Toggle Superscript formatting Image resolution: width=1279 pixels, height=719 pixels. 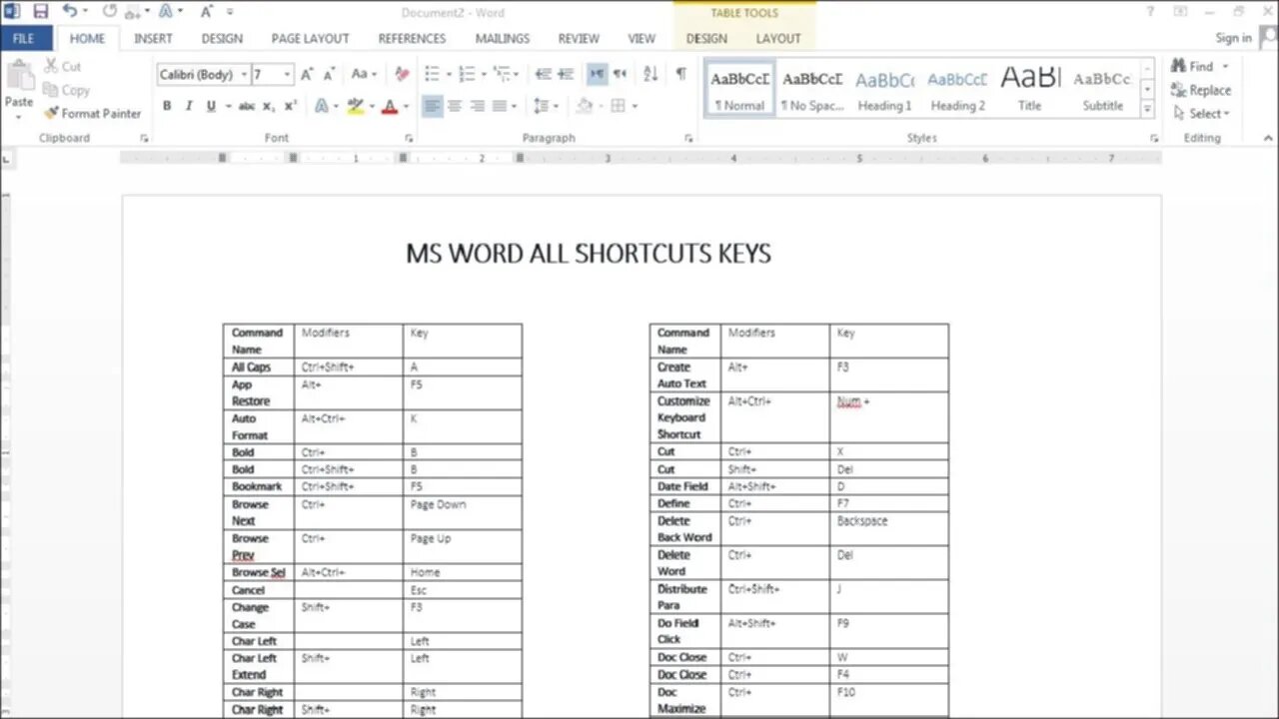[x=291, y=106]
